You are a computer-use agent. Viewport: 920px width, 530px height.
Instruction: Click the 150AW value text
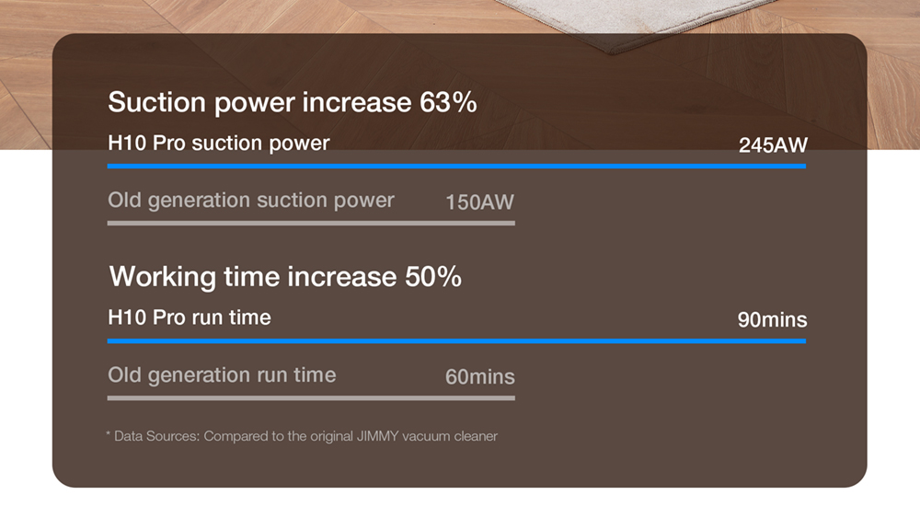479,202
